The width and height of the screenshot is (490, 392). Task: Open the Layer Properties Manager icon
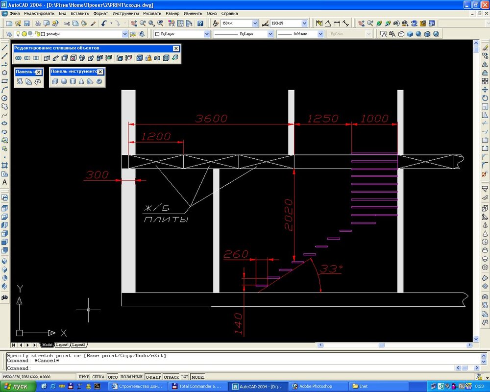pyautogui.click(x=10, y=34)
